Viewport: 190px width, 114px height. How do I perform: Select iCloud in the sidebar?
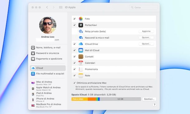tap(48, 68)
